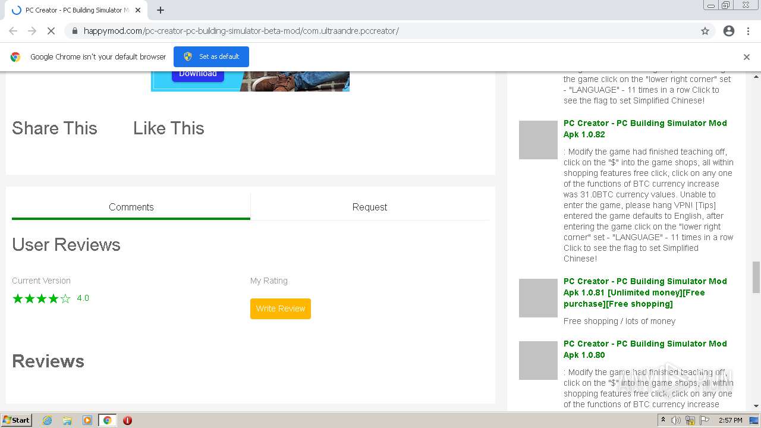Click the taskbar clock 2:57 PM

pyautogui.click(x=731, y=420)
